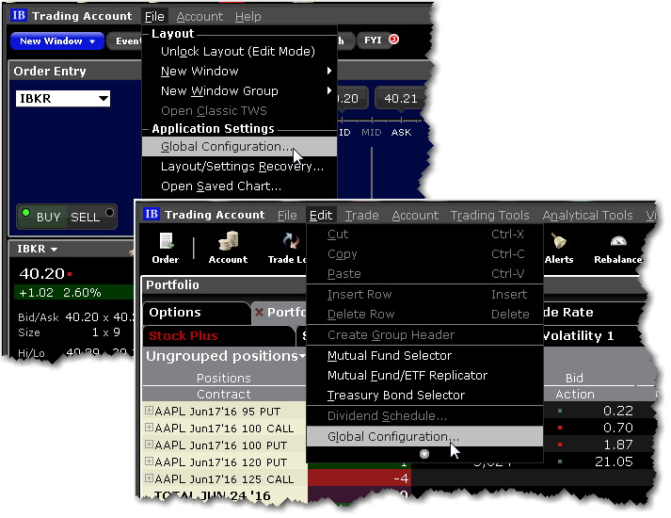Image resolution: width=671 pixels, height=518 pixels.
Task: Expand the AAPL Jun17'16 100 PUT row
Action: (149, 445)
